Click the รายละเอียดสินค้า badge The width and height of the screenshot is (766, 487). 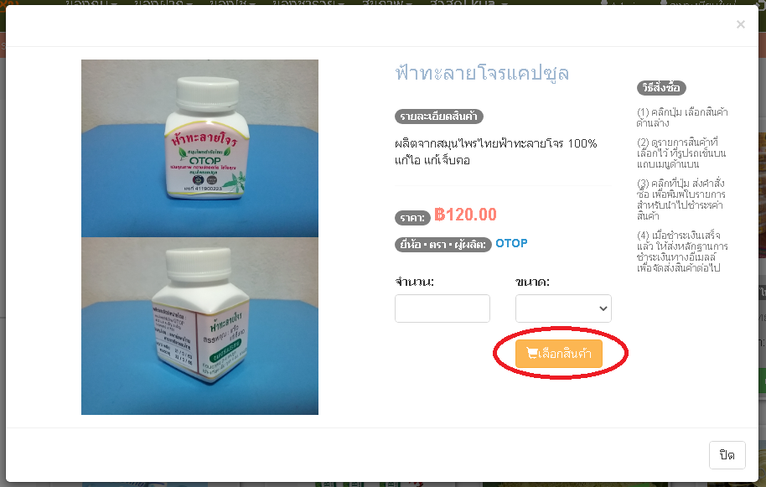(x=438, y=117)
